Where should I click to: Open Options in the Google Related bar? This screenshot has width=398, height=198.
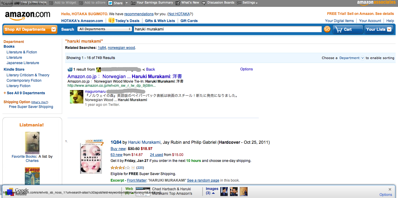[386, 195]
